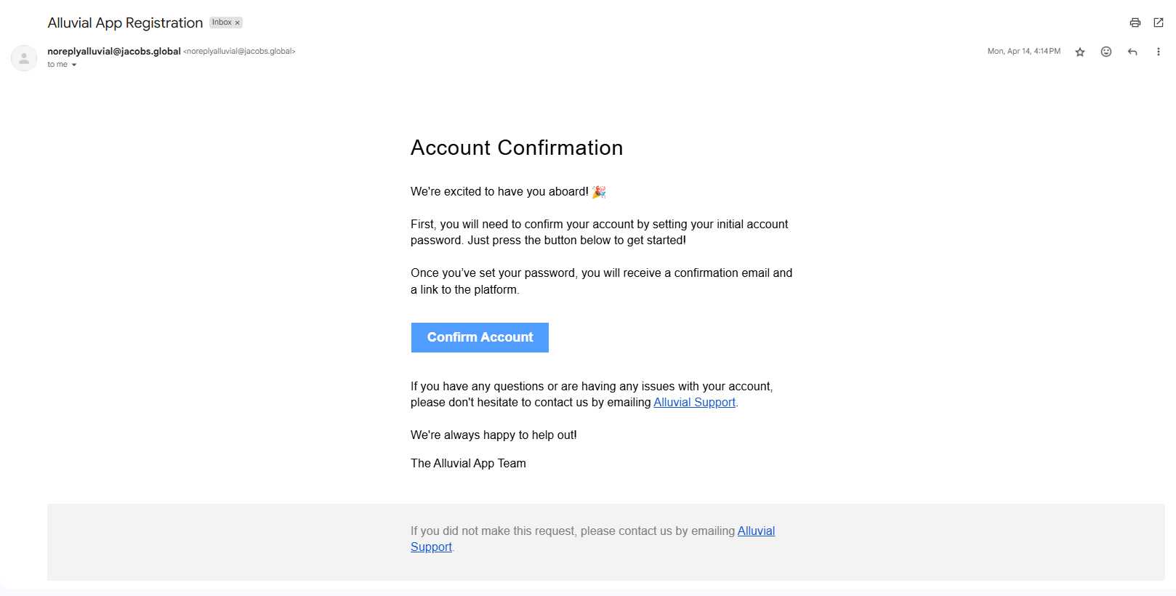1176x596 pixels.
Task: Expand the 'to me' recipient details
Action: (73, 65)
